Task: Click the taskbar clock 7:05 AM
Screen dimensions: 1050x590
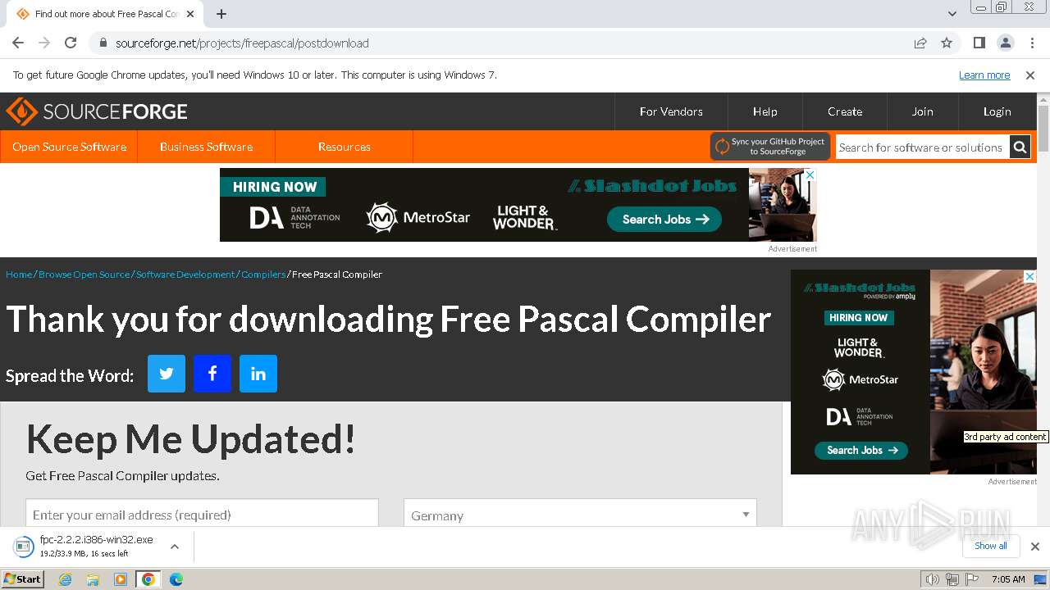Action: point(1008,579)
